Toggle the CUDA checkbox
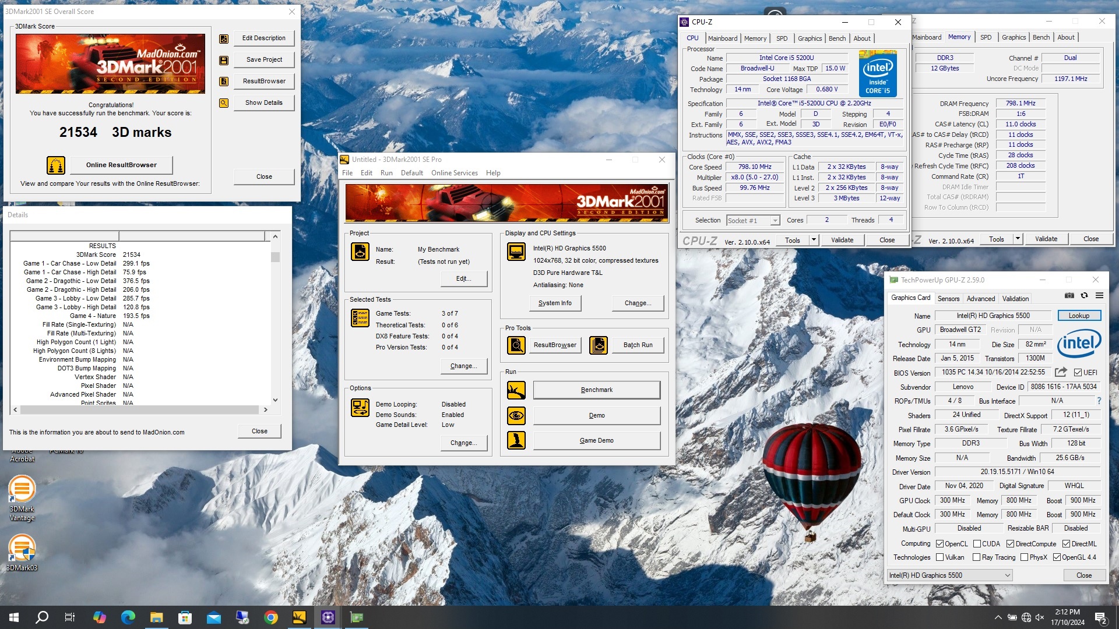The width and height of the screenshot is (1119, 629). tap(977, 544)
